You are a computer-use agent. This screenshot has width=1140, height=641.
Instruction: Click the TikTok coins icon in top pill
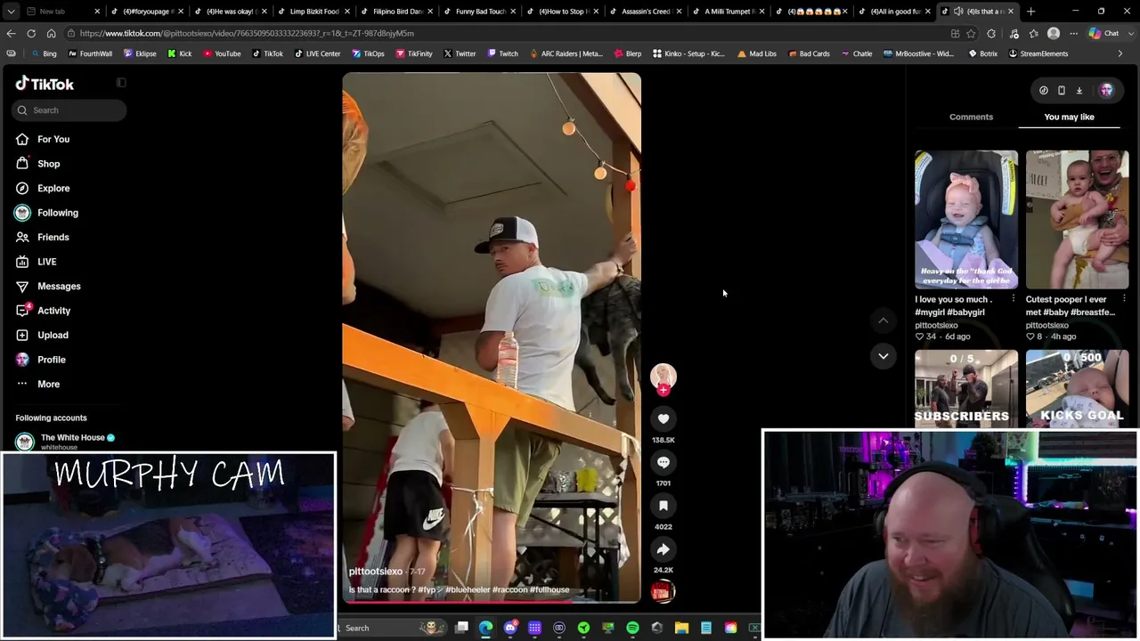click(1043, 90)
